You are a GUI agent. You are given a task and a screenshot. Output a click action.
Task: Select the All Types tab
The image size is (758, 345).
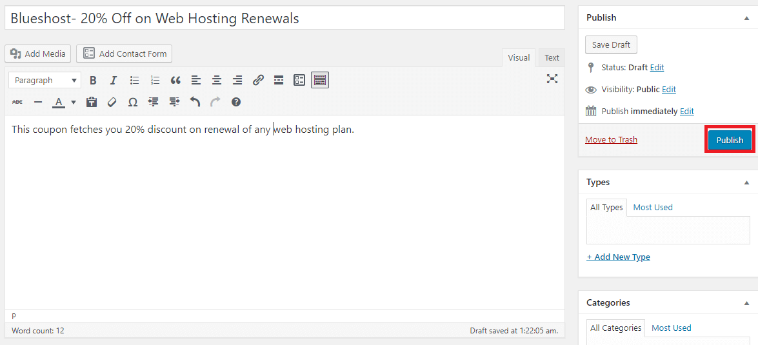tap(606, 207)
